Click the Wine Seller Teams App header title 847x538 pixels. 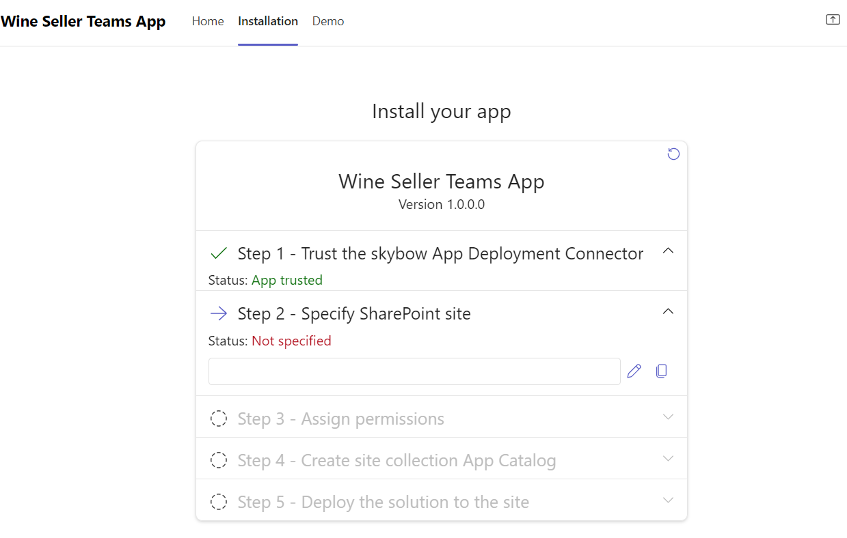(x=83, y=21)
